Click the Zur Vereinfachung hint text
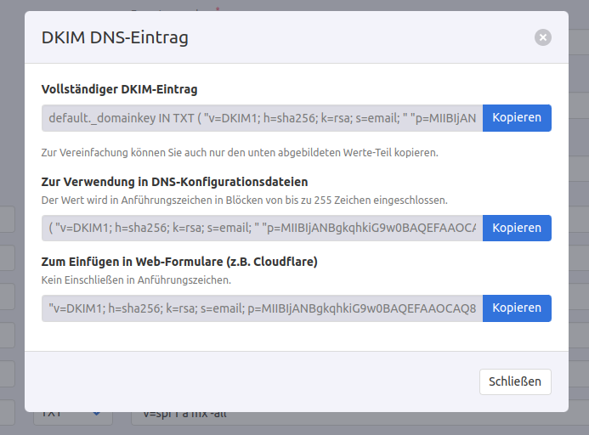Screen dimensions: 589x435 pyautogui.click(x=240, y=153)
